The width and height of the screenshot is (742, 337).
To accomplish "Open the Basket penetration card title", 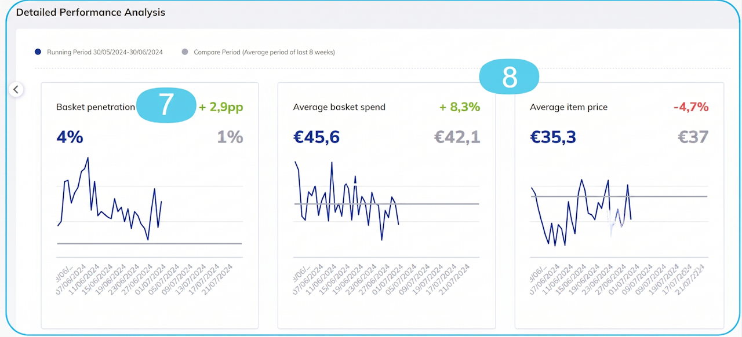I will [96, 107].
